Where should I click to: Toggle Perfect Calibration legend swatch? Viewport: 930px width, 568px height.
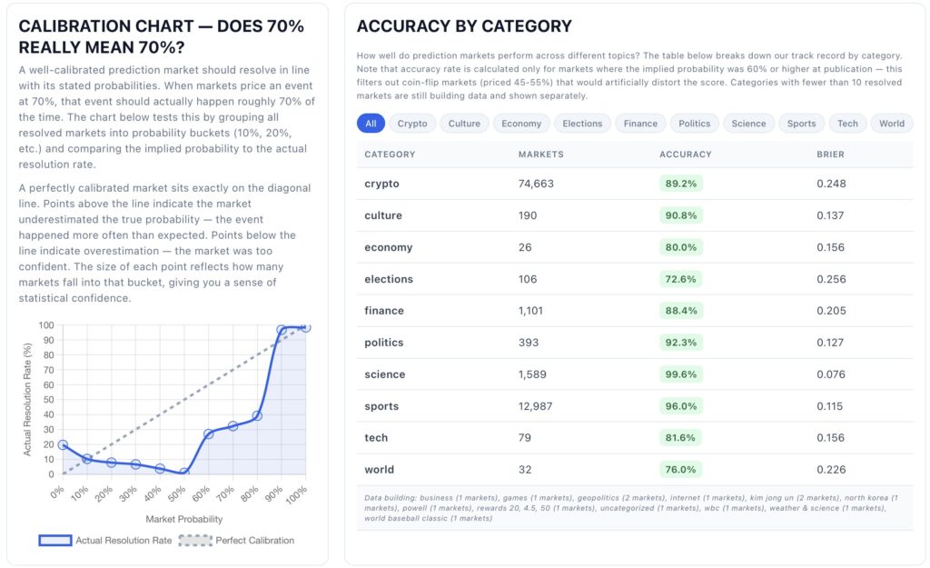[195, 540]
